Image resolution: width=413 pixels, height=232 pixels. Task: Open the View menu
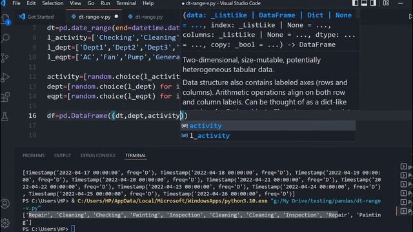(x=76, y=3)
